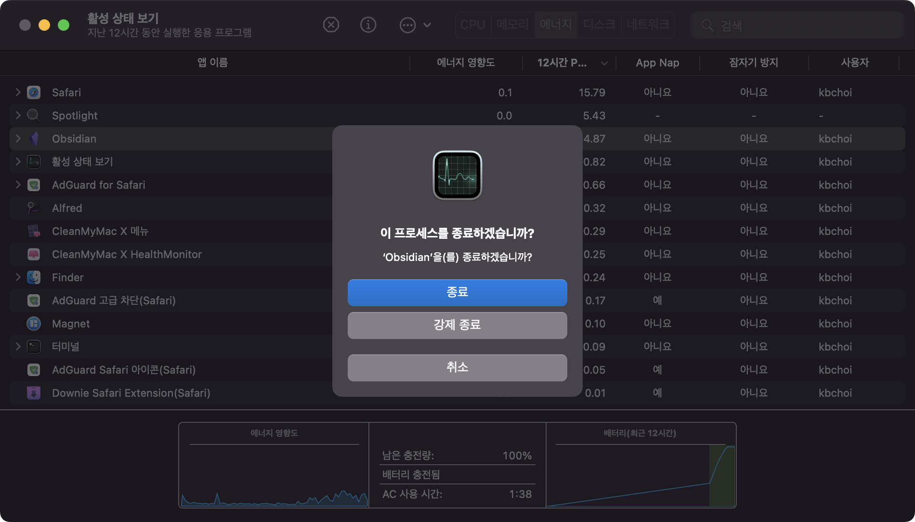The height and width of the screenshot is (522, 915).
Task: Click the Safari compass app icon
Action: coord(34,92)
